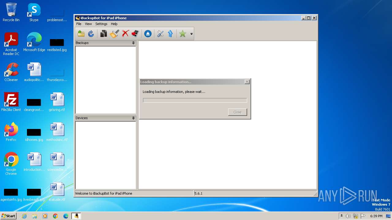Select the audiopolitic document on desktop
Image resolution: width=392 pixels, height=220 pixels.
click(x=34, y=72)
